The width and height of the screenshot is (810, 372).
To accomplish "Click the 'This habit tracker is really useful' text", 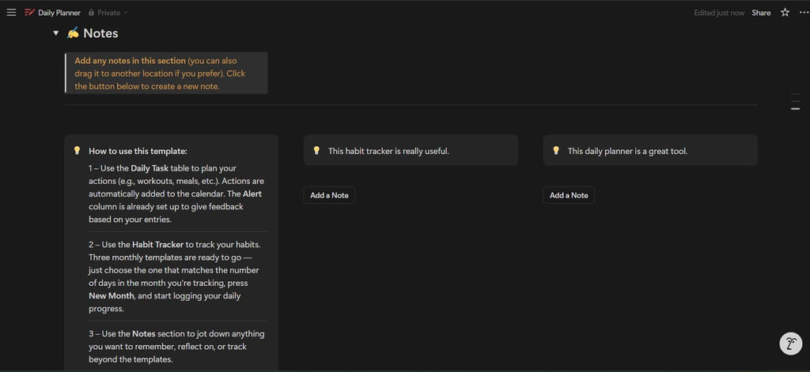I will click(x=388, y=151).
